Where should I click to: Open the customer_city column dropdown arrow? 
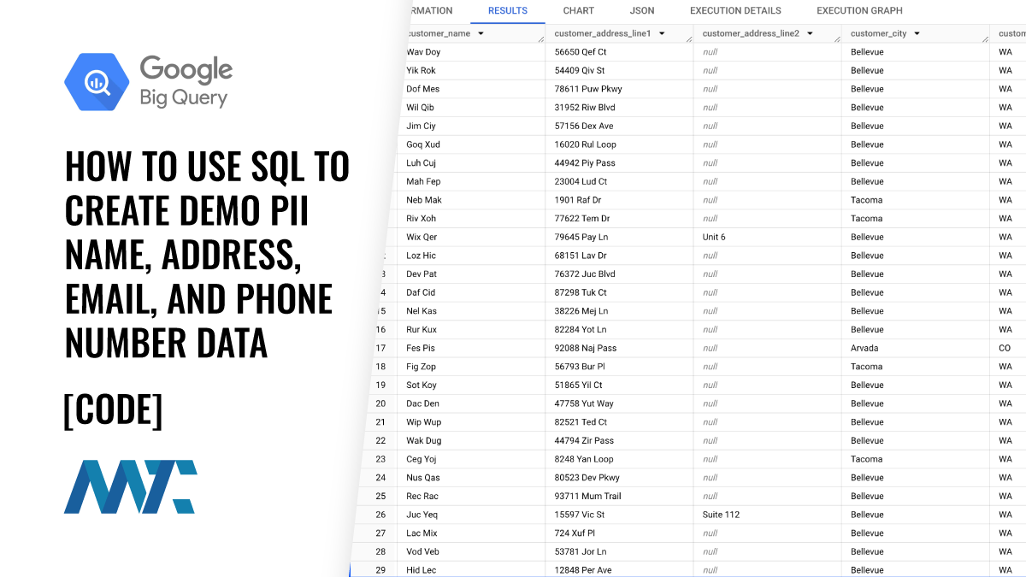tap(917, 33)
